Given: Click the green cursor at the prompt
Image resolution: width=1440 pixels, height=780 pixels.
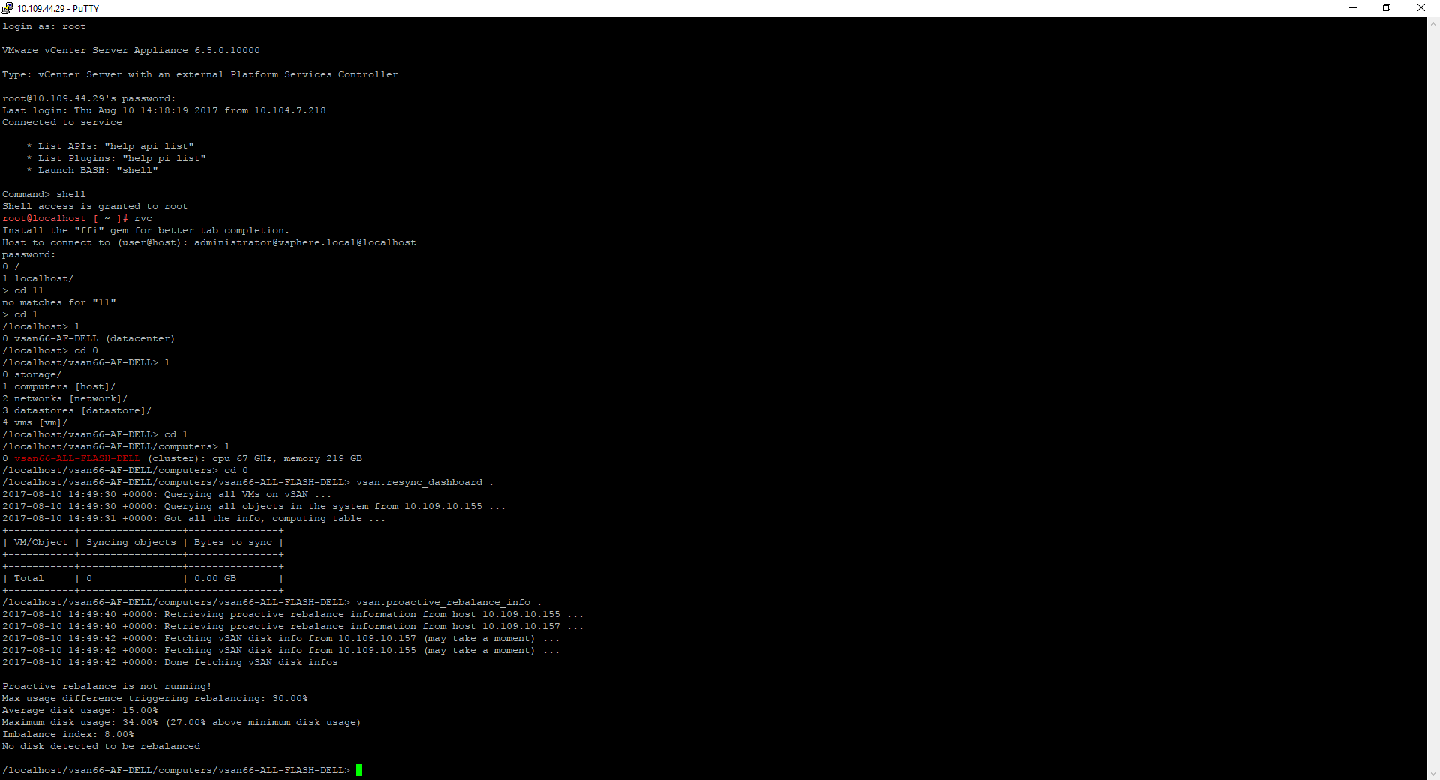Looking at the screenshot, I should click(359, 770).
